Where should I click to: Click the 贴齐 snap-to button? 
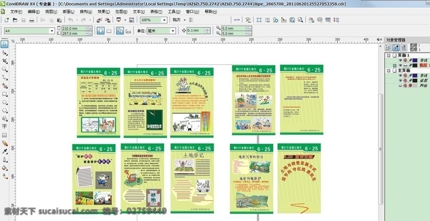coord(177,20)
